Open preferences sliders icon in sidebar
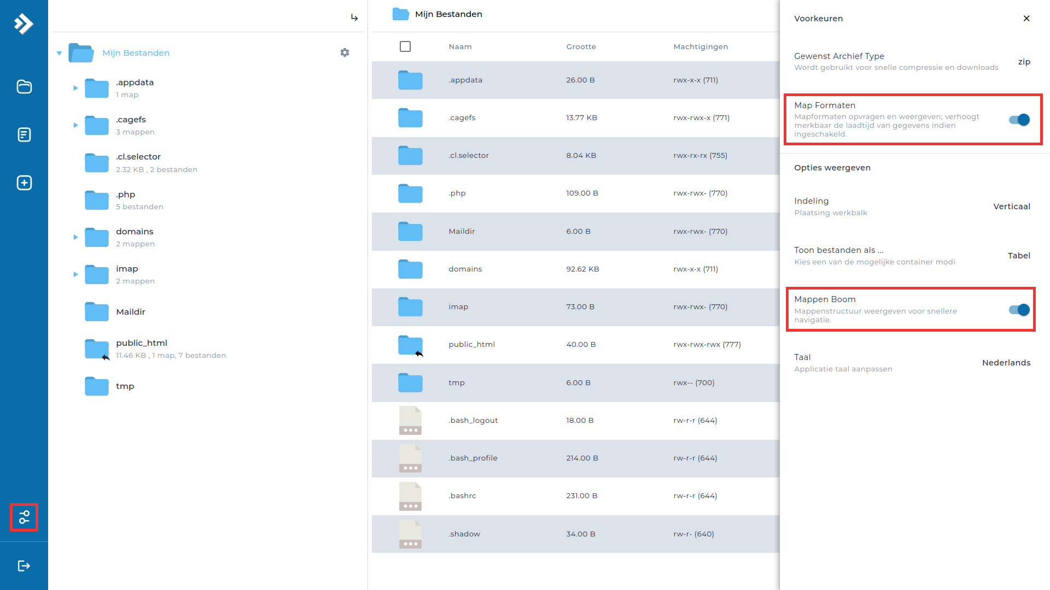This screenshot has width=1050, height=590. tap(24, 517)
